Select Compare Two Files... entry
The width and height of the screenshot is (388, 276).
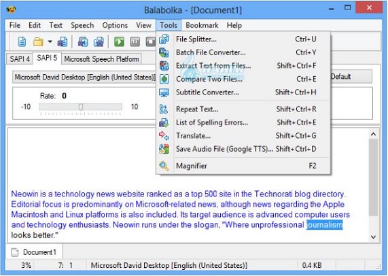[x=243, y=79]
